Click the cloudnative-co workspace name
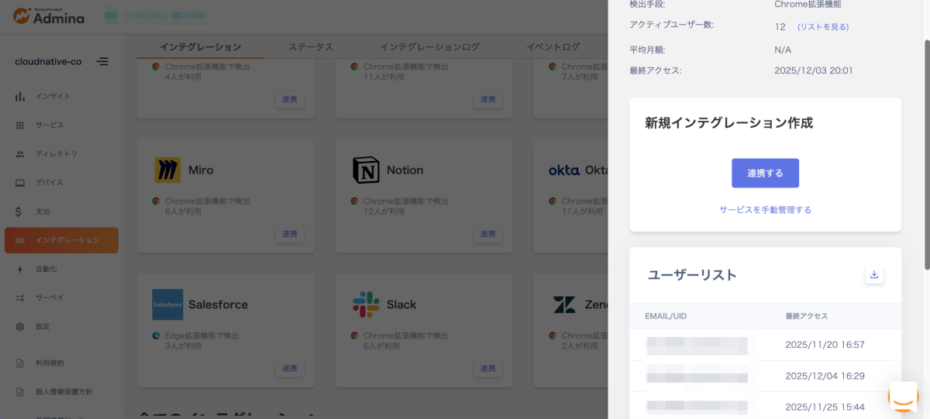This screenshot has height=419, width=930. [x=48, y=61]
